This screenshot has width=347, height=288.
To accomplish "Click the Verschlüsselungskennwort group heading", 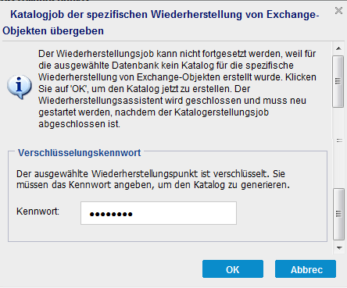I will point(79,153).
